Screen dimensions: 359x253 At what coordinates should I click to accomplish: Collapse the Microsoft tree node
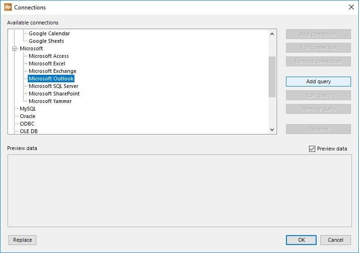coord(15,48)
